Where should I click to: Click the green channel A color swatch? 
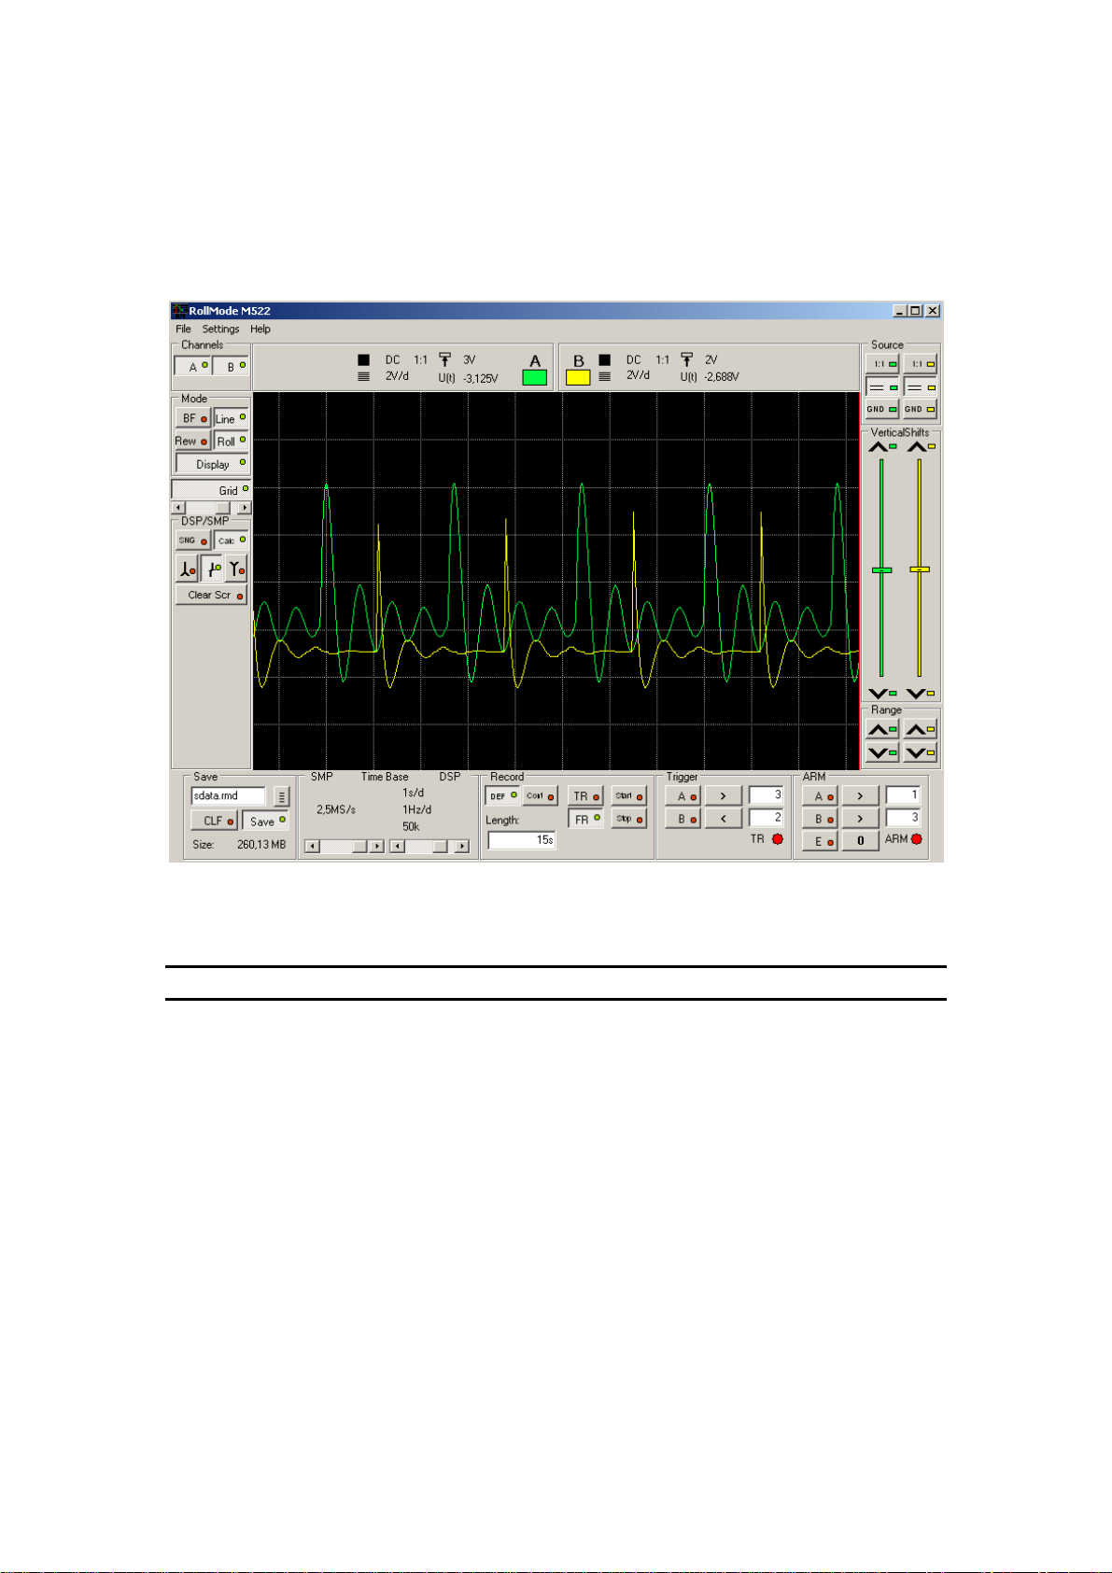click(535, 377)
